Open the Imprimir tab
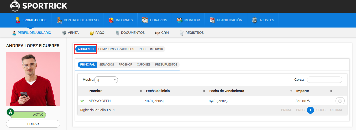The height and width of the screenshot is (130, 356). tap(156, 49)
